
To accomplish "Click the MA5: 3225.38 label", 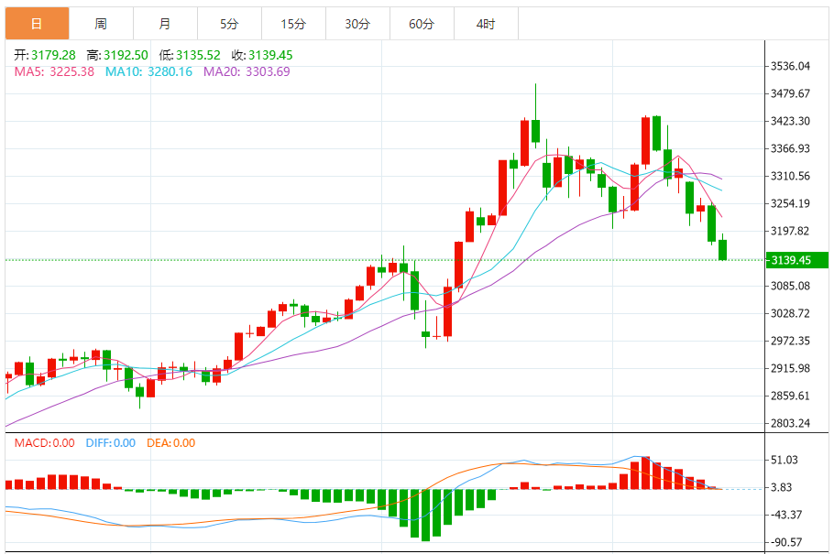I will pyautogui.click(x=54, y=71).
